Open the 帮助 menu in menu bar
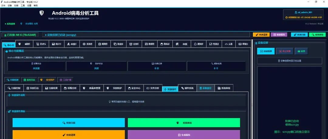 (x=36, y=6)
